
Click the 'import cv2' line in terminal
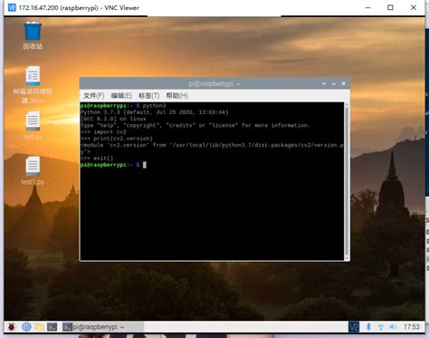[103, 132]
